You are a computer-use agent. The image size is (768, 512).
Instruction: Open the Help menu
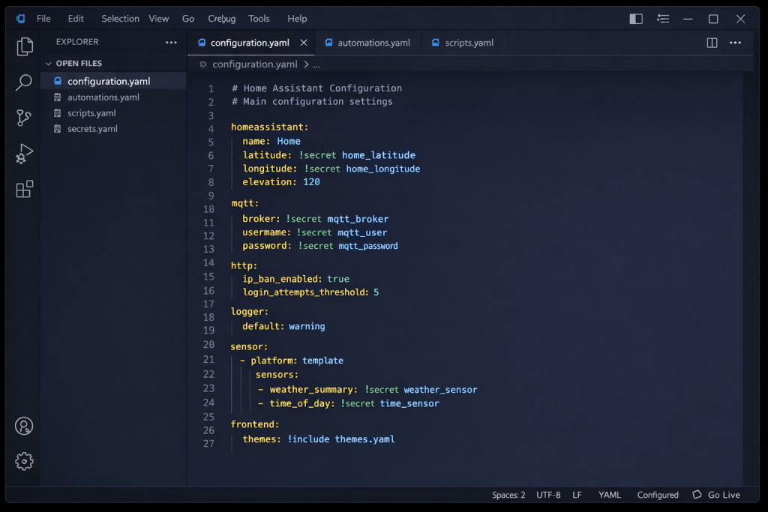coord(297,19)
